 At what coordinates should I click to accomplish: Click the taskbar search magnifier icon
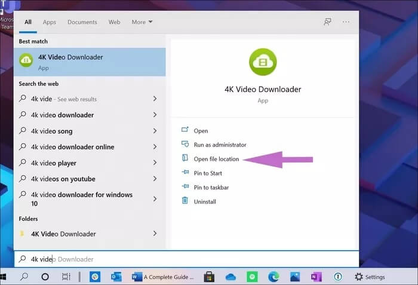click(x=24, y=277)
